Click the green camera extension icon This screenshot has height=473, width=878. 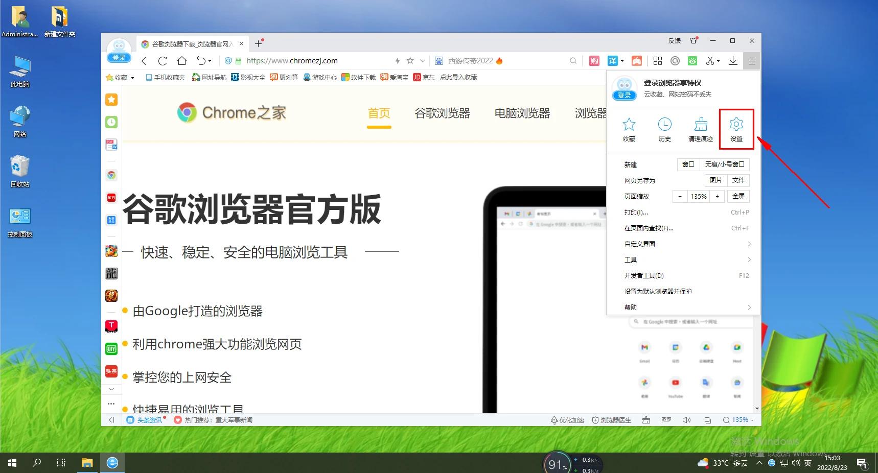pos(692,61)
